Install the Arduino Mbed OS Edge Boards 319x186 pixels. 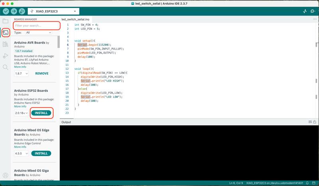click(x=41, y=153)
